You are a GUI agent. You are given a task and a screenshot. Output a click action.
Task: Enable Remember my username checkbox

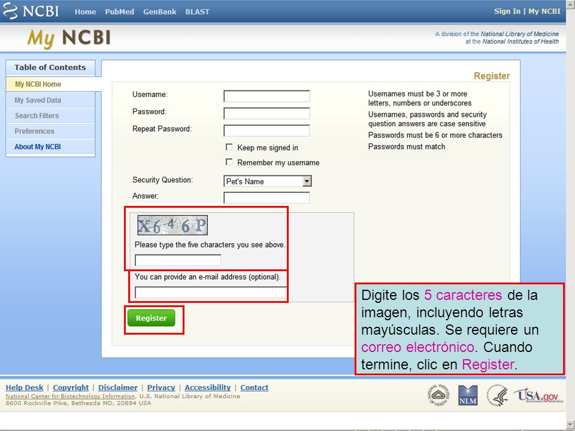229,162
